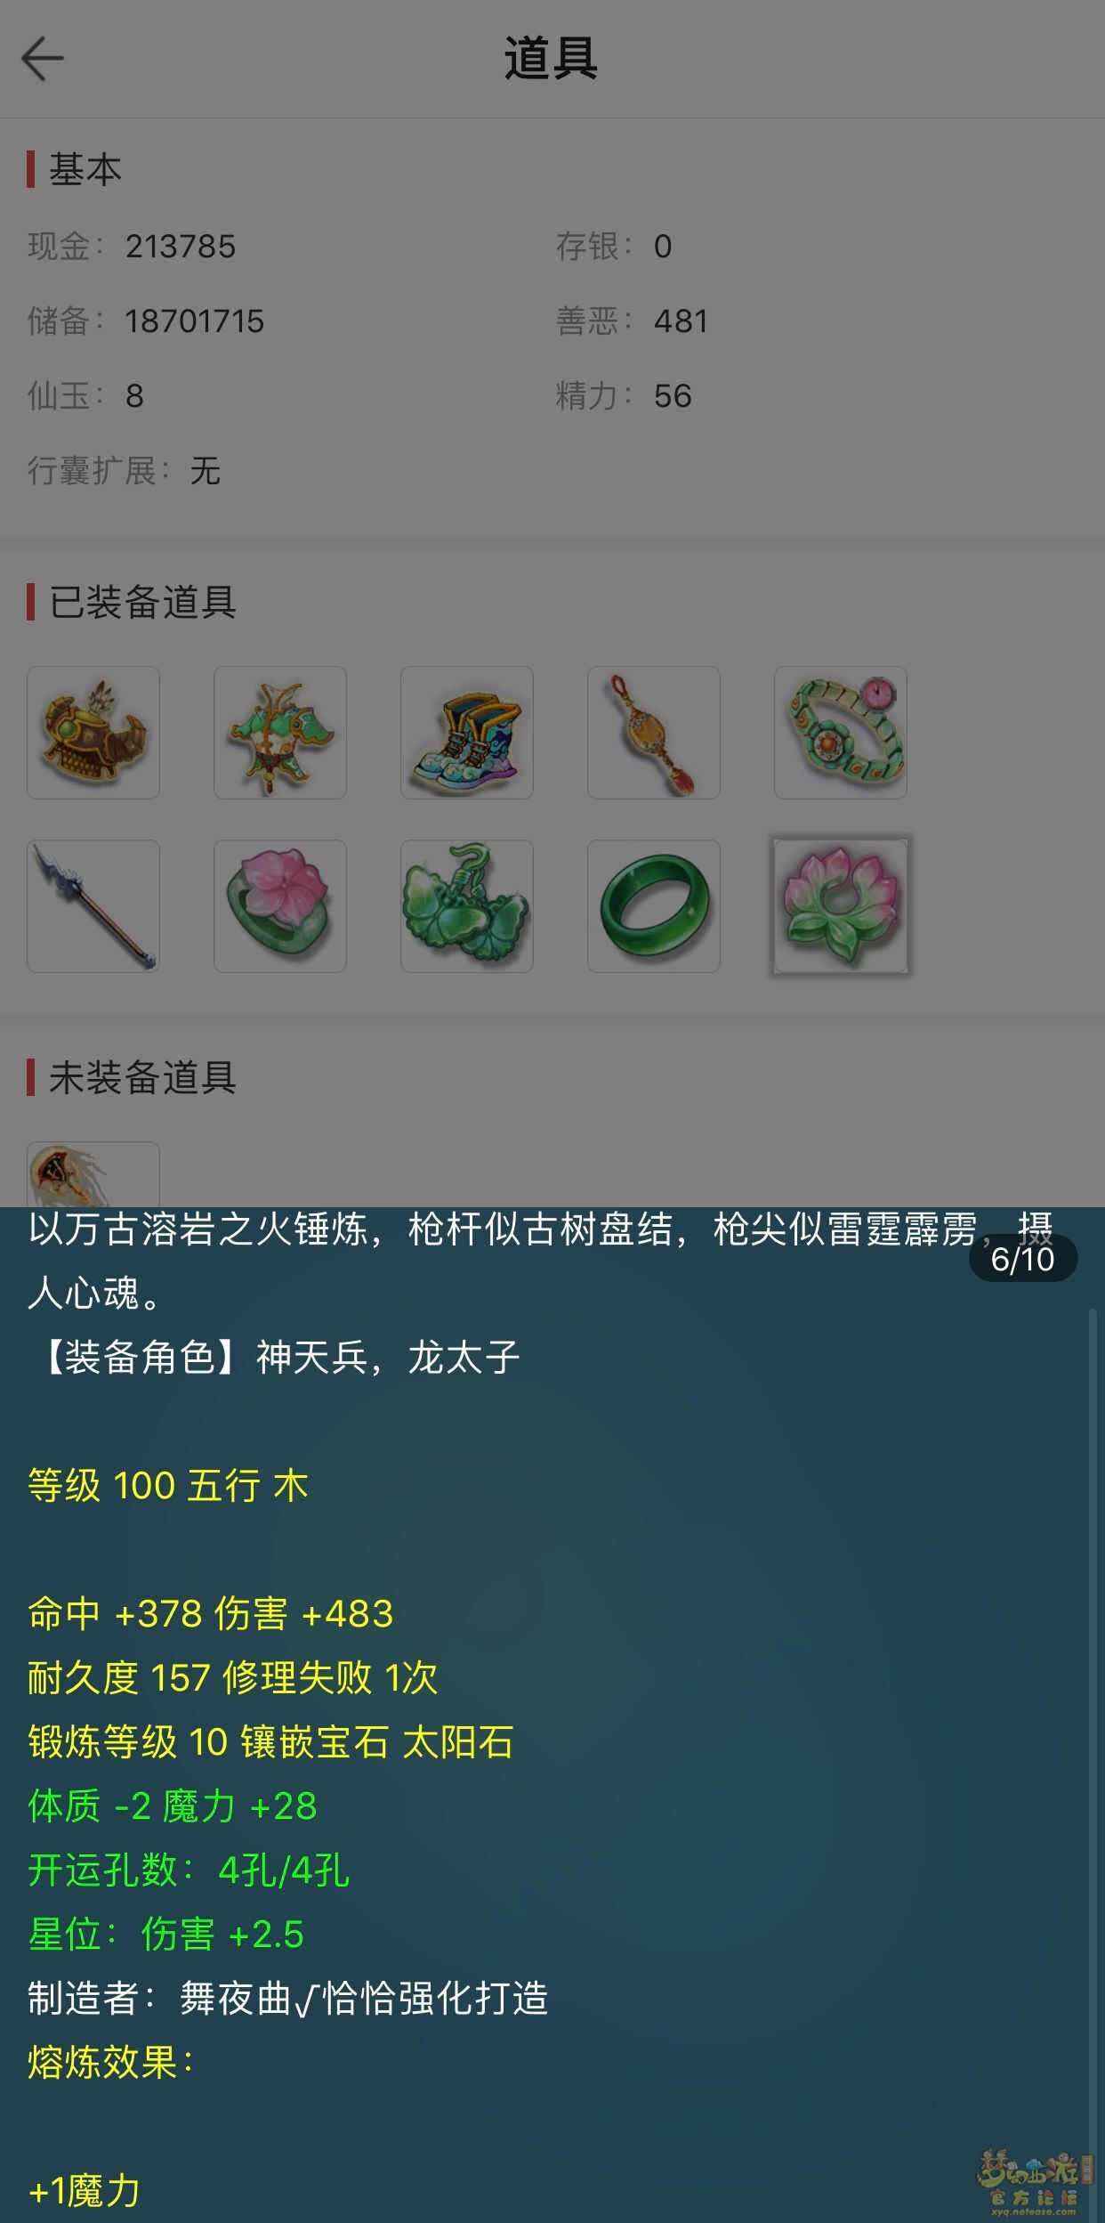Image resolution: width=1105 pixels, height=2223 pixels.
Task: Select the green jade butterfly pendant icon
Action: [467, 906]
